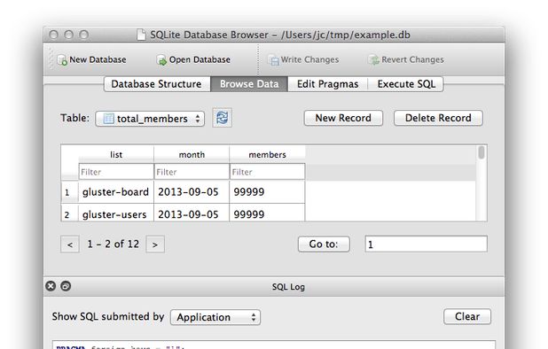
Task: Click the New Database toolbar icon
Action: [x=62, y=60]
